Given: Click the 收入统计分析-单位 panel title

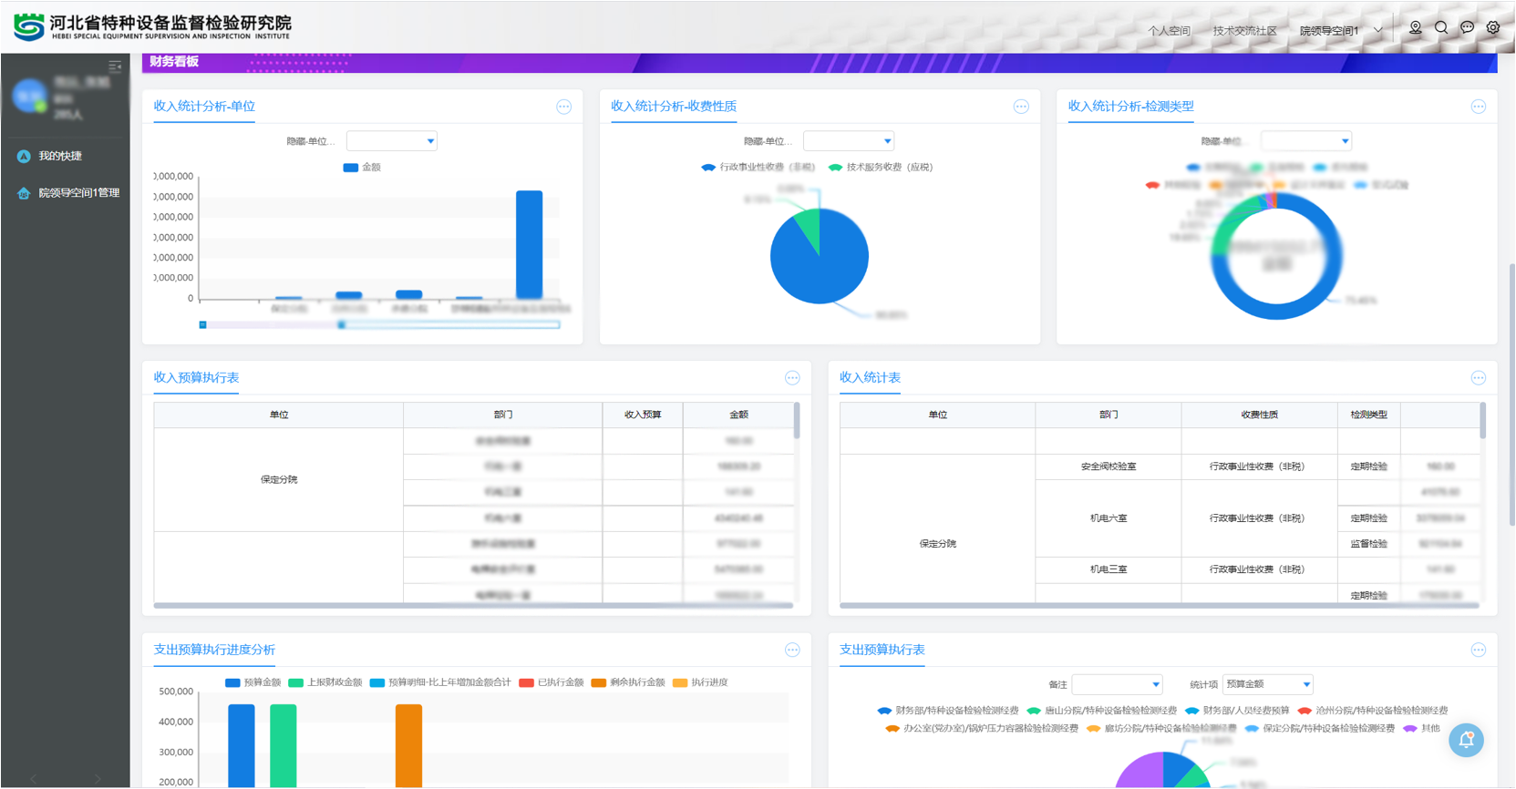Looking at the screenshot, I should pos(204,107).
